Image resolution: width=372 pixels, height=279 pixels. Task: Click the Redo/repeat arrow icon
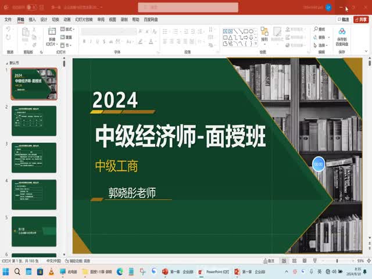8,37
